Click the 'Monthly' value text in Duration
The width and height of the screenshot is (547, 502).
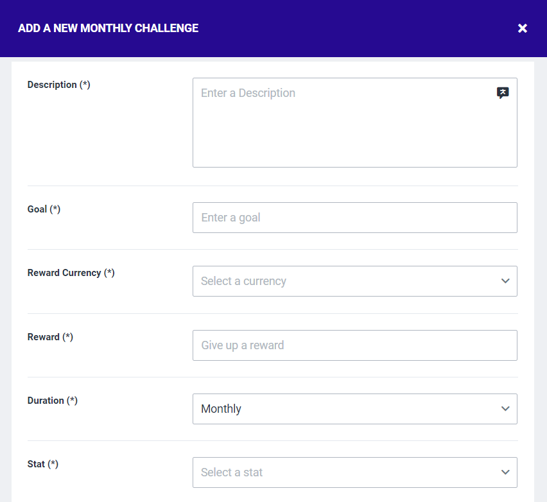click(221, 409)
